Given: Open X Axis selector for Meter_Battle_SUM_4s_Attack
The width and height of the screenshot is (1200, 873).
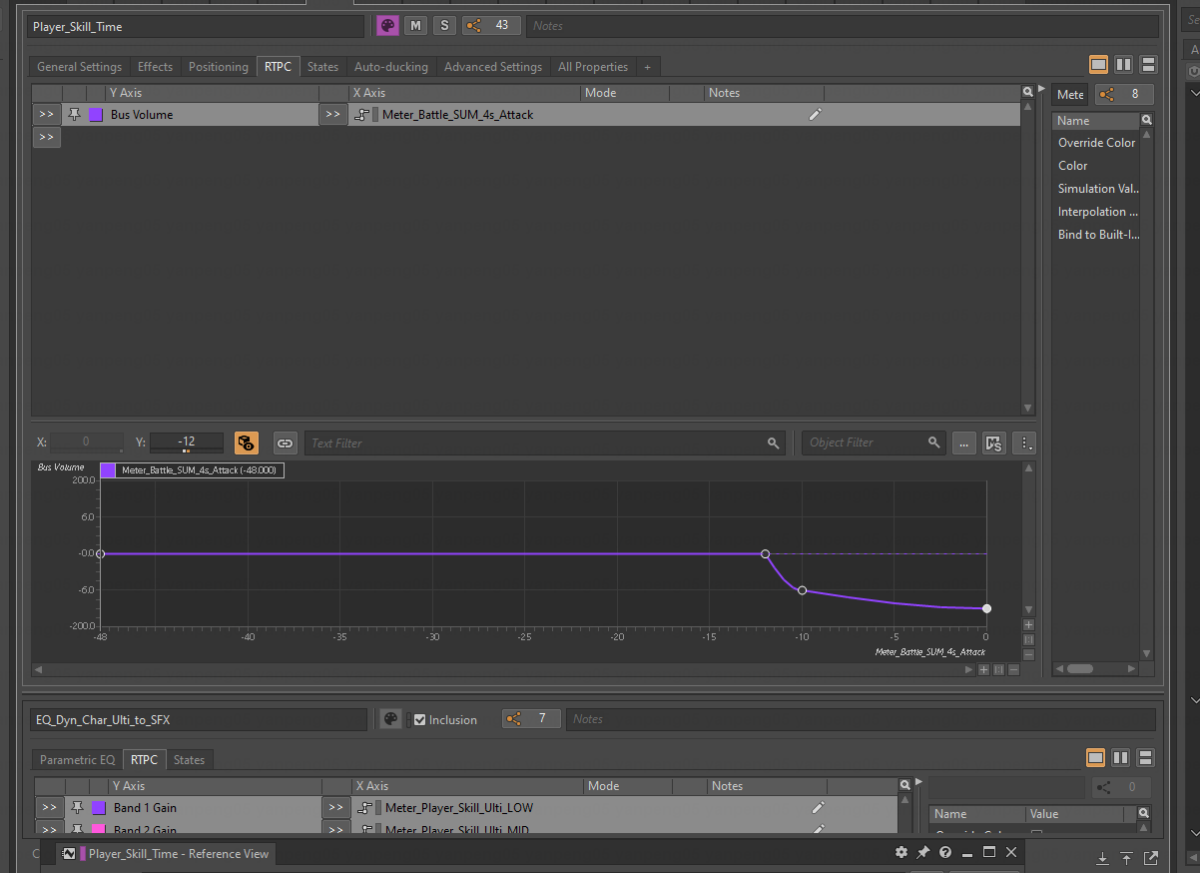Looking at the screenshot, I should click(333, 115).
